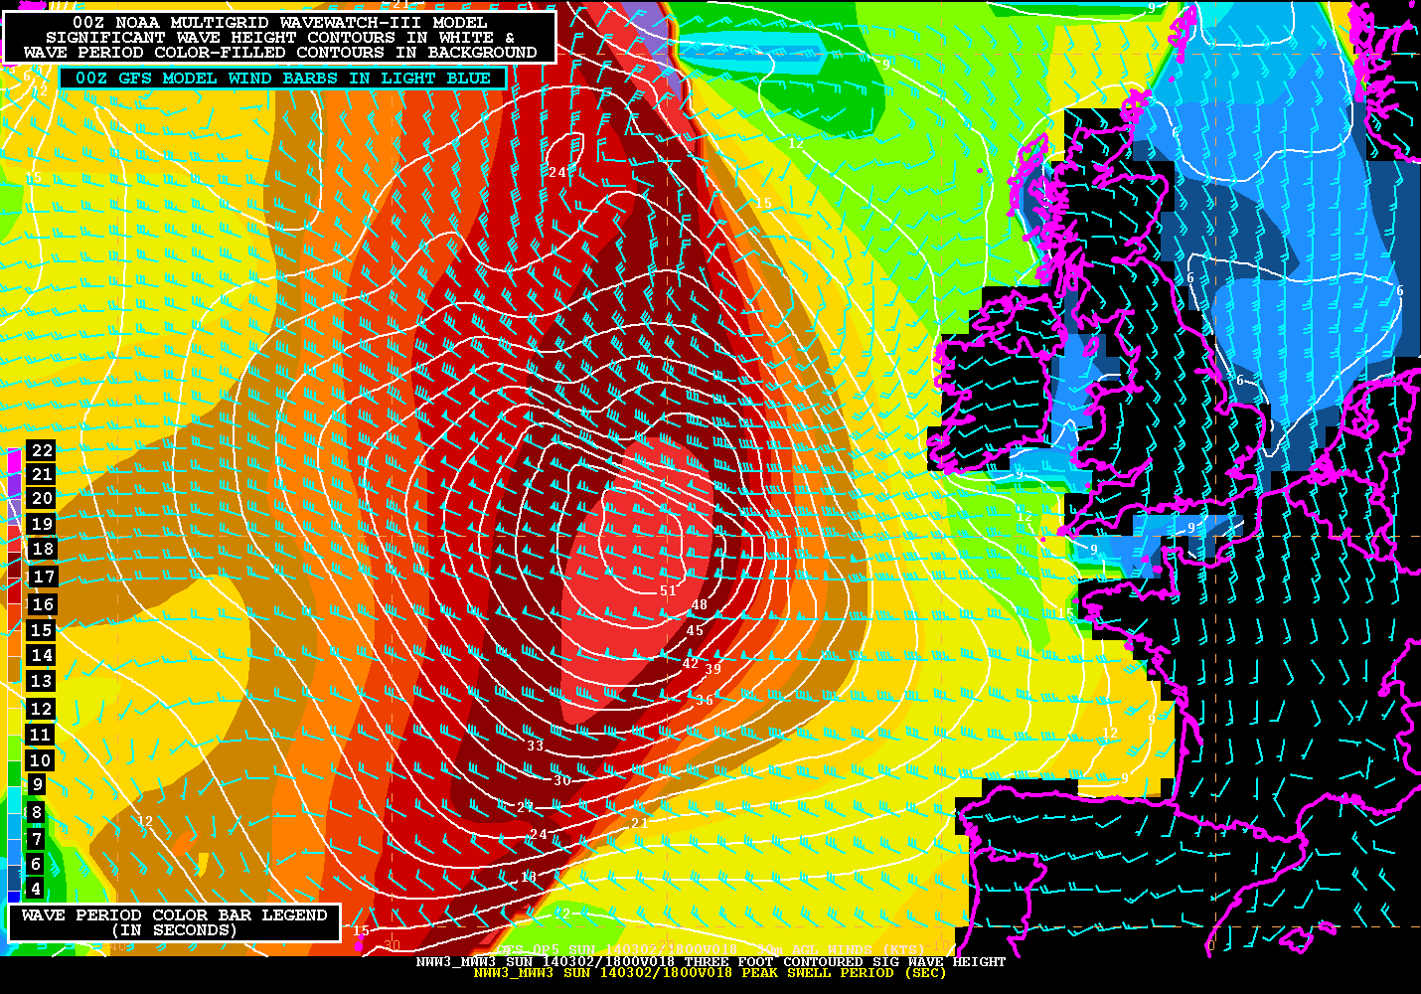1421x994 pixels.
Task: Click the color bar legend label 21
Action: 42,474
